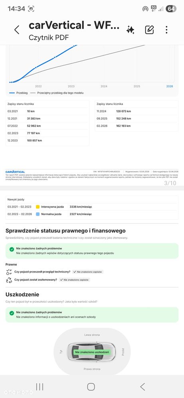Open AI sparkle assistant icon
The image size is (184, 398).
(x=131, y=30)
